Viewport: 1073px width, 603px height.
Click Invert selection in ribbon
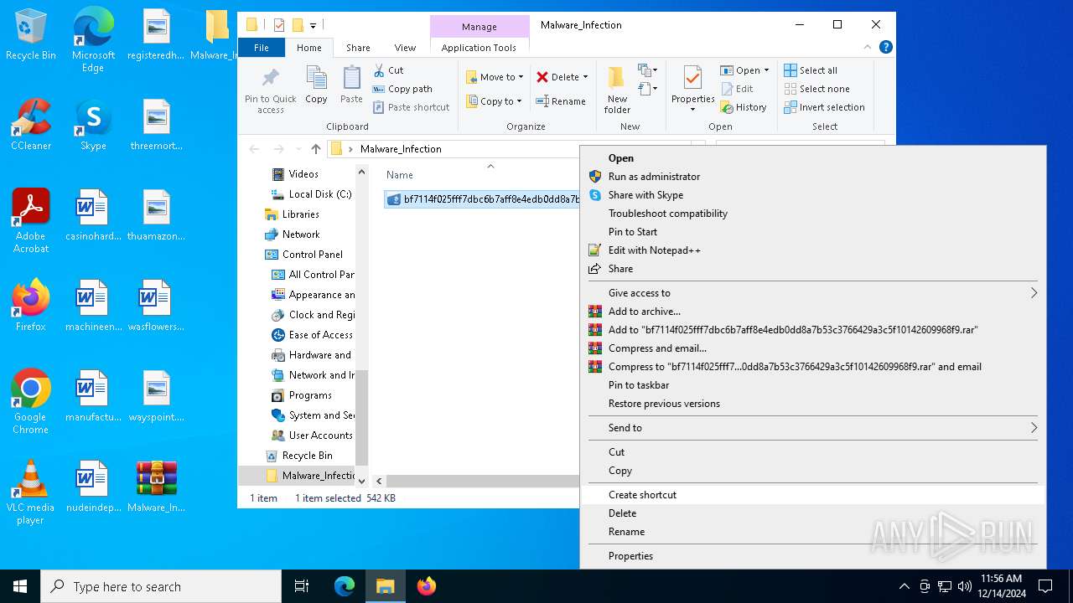click(x=824, y=107)
